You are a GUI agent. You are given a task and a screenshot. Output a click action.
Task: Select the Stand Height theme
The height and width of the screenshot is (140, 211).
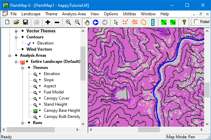(x=55, y=104)
